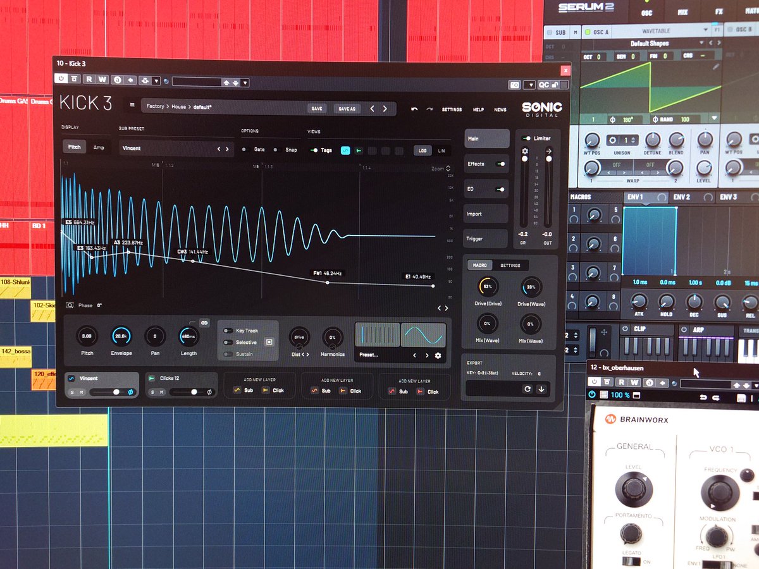Open the MACRO tab
759x569 pixels.
(480, 266)
